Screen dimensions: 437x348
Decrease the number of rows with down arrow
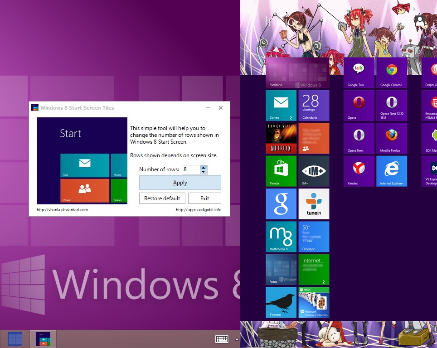click(x=204, y=172)
